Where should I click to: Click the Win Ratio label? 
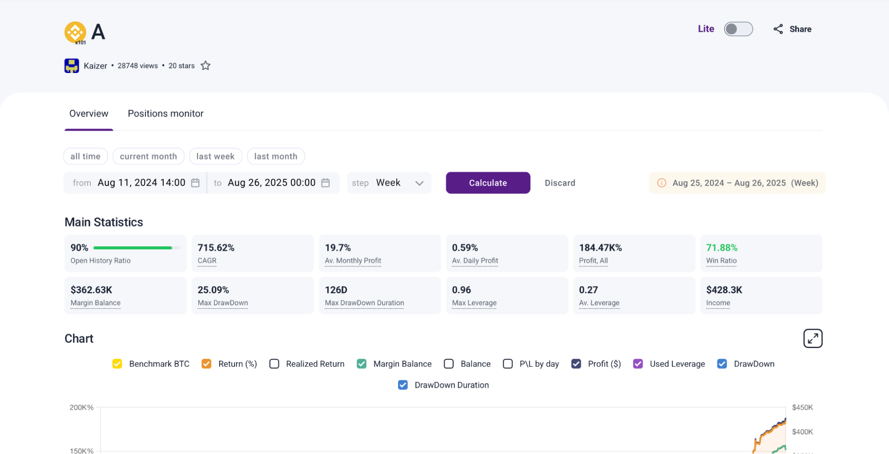[721, 261]
